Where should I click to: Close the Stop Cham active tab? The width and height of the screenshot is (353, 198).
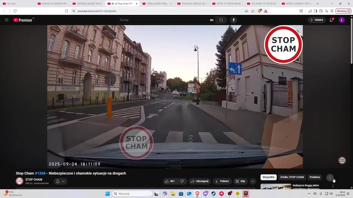pos(137,4)
